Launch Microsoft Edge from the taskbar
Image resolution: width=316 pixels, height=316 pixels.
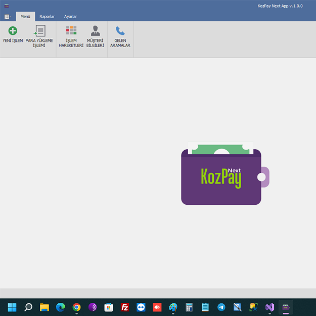(61, 307)
